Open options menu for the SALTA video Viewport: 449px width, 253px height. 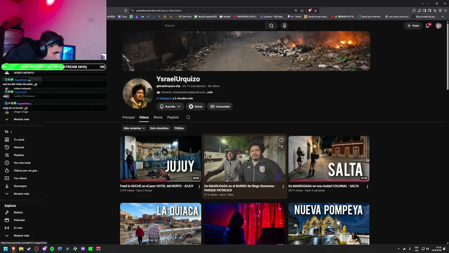tap(368, 187)
